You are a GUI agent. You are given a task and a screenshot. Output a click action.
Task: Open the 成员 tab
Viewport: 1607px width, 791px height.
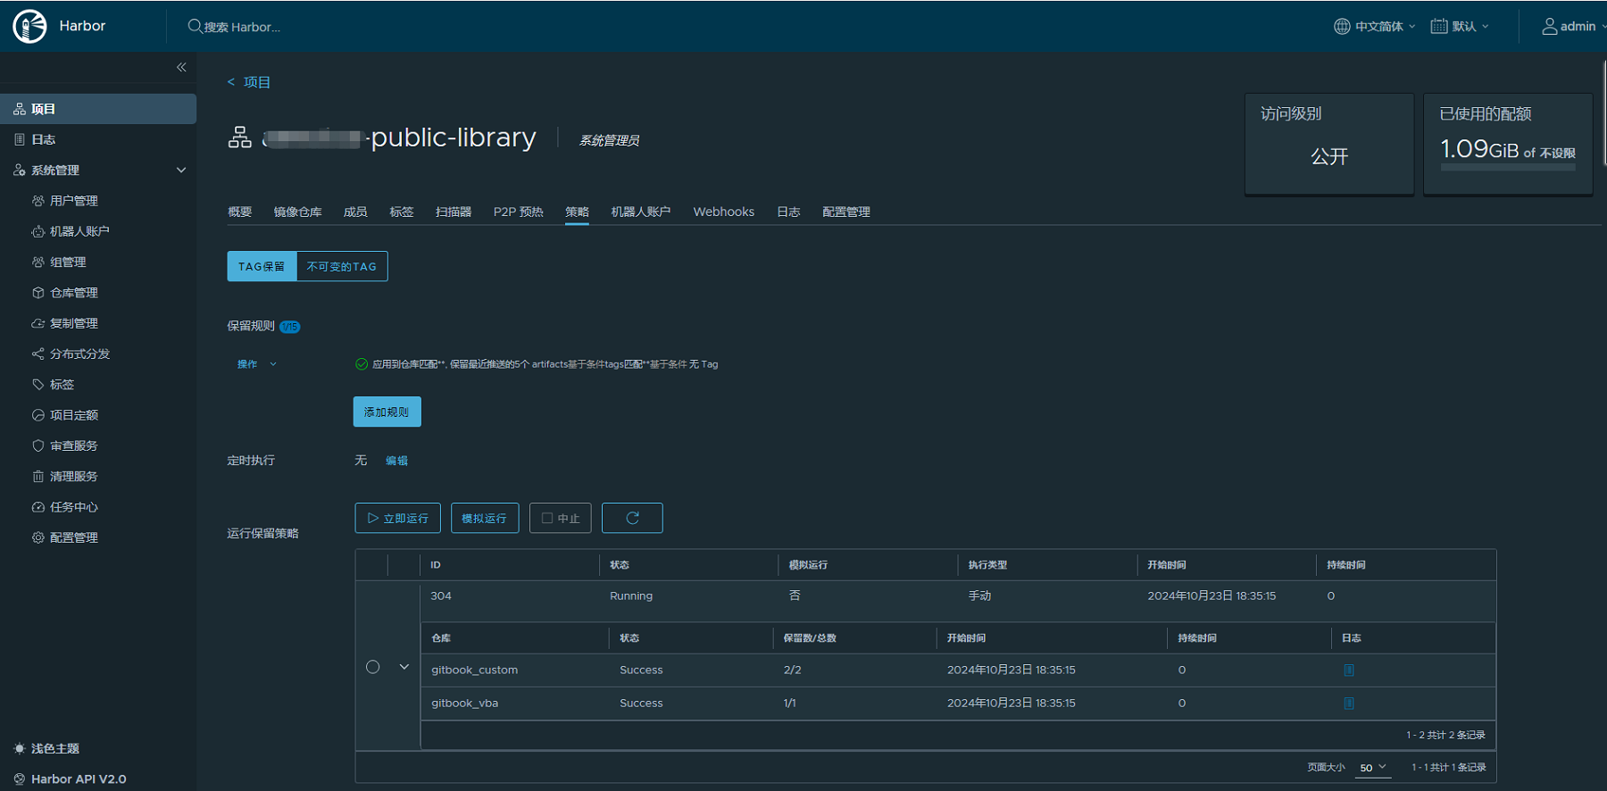pyautogui.click(x=355, y=212)
